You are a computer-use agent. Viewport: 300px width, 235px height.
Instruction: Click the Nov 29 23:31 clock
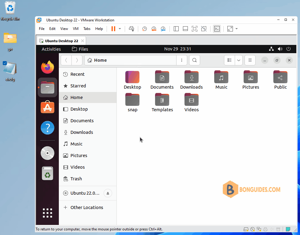[x=177, y=49]
